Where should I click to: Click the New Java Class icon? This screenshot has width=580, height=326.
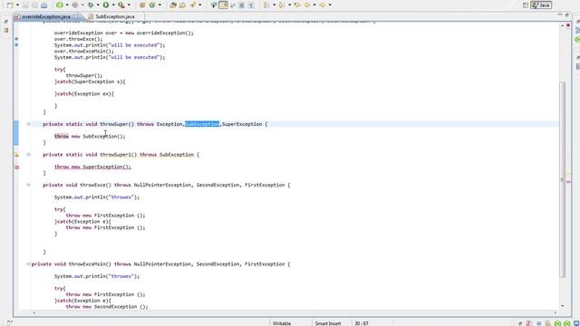pyautogui.click(x=152, y=5)
